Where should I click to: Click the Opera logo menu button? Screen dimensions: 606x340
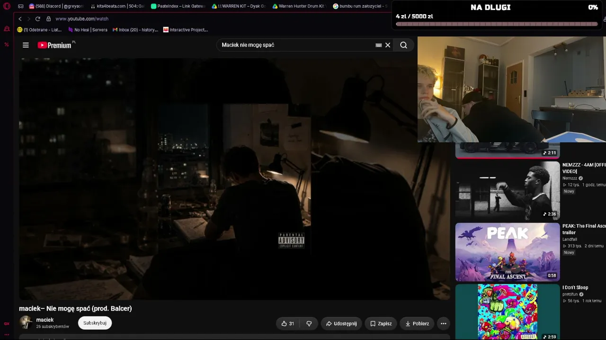(x=7, y=6)
